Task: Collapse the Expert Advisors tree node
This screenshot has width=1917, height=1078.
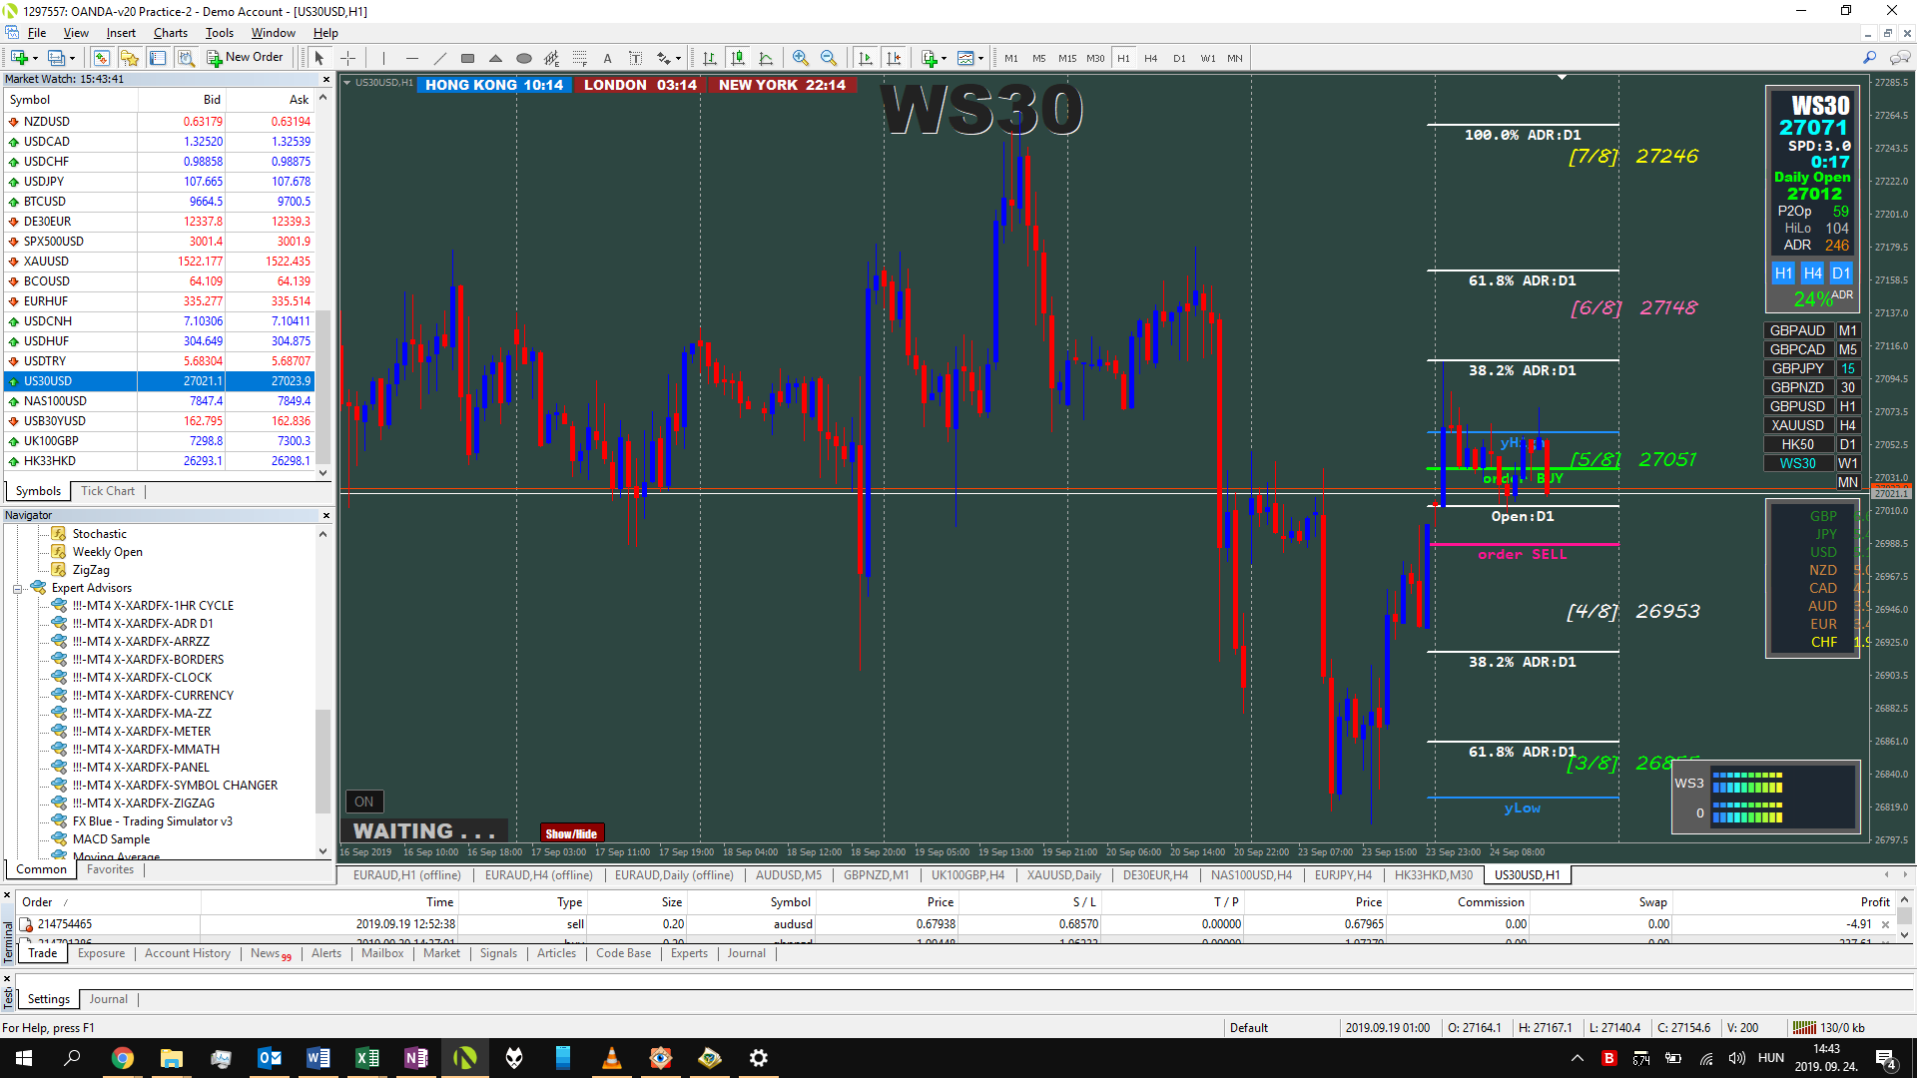Action: point(17,589)
